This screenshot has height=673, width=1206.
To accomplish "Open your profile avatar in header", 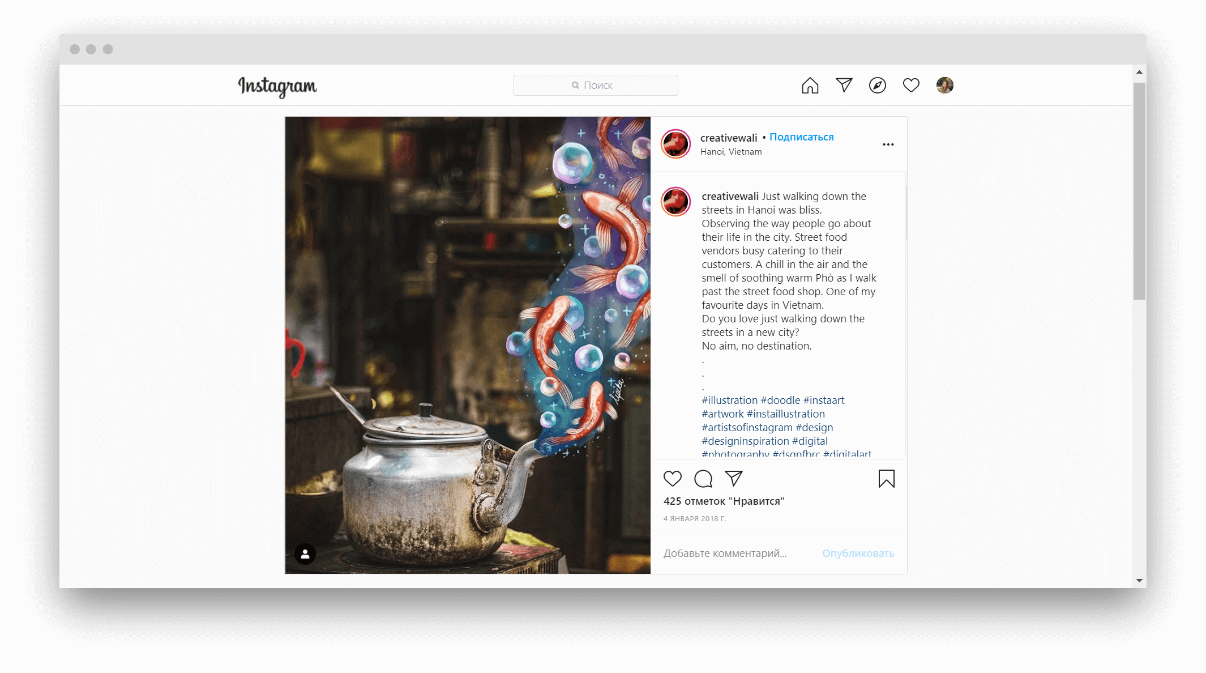I will point(945,85).
